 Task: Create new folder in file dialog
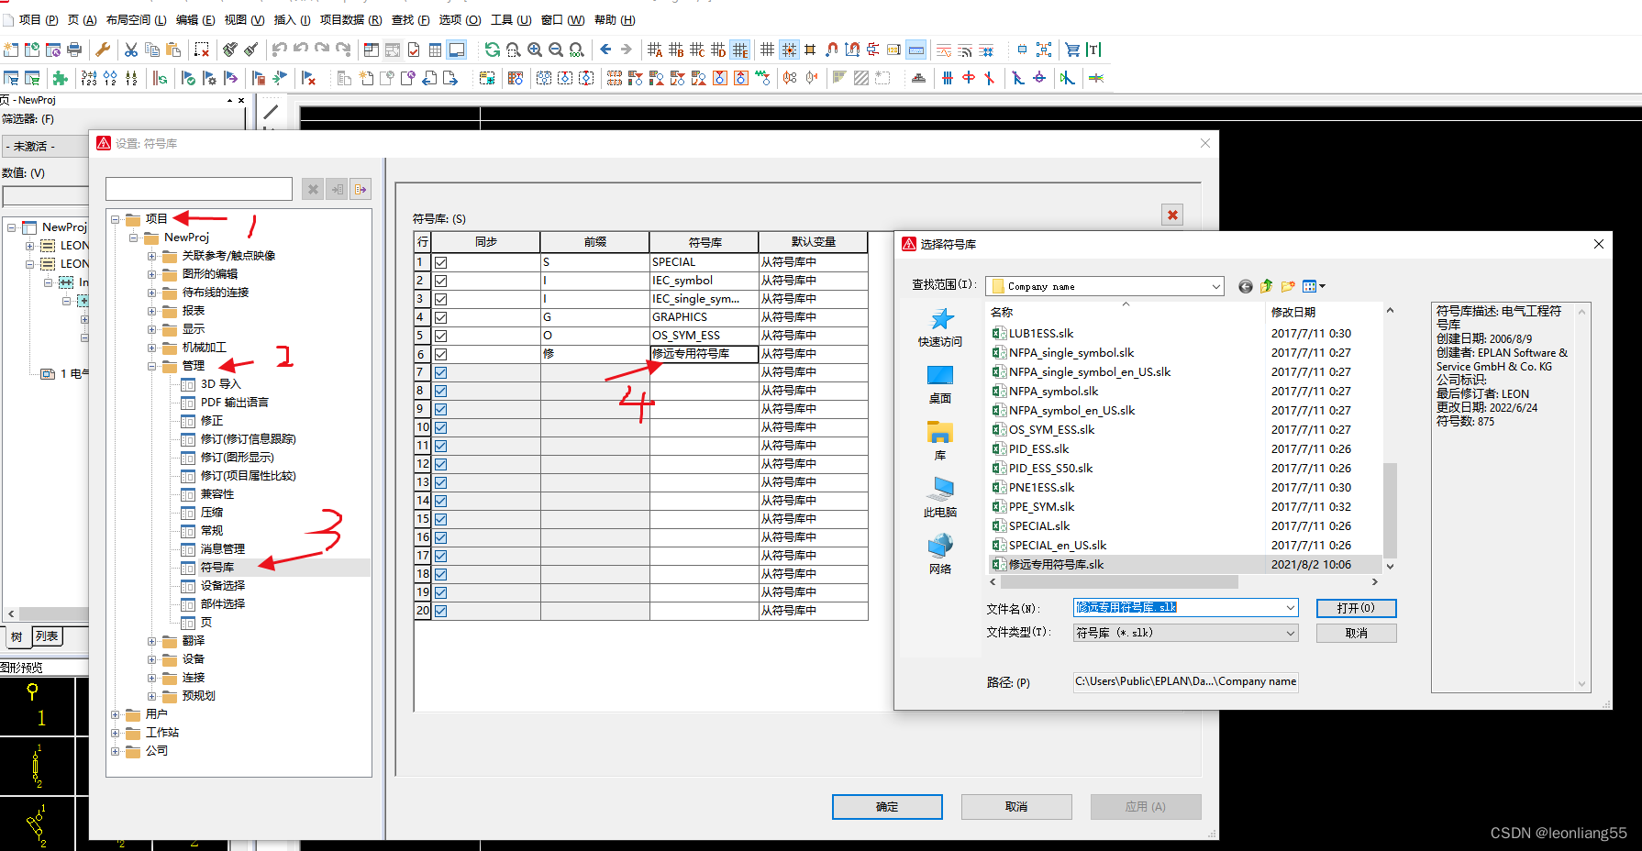click(x=1288, y=286)
